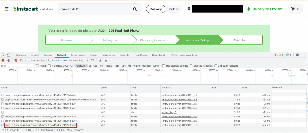Open the No throttling dropdown
This screenshot has height=133, width=308.
pos(79,61)
